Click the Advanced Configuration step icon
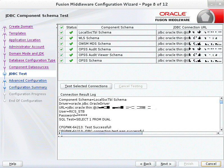Image resolution: width=224 pixels, height=168 pixels. pyautogui.click(x=4, y=81)
